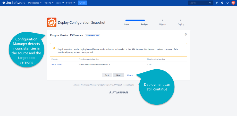This screenshot has width=237, height=116.
Task: Click the Create button
Action: point(82,3)
